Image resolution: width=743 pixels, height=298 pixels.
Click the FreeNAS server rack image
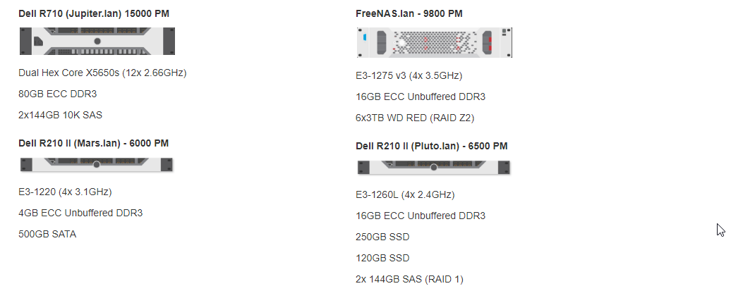tap(434, 42)
